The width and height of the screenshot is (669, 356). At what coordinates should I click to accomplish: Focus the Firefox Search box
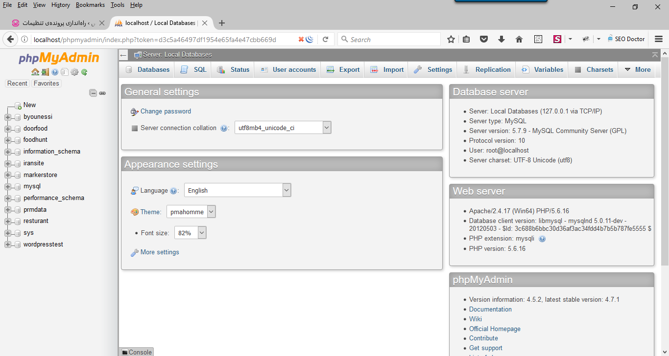[x=389, y=39]
